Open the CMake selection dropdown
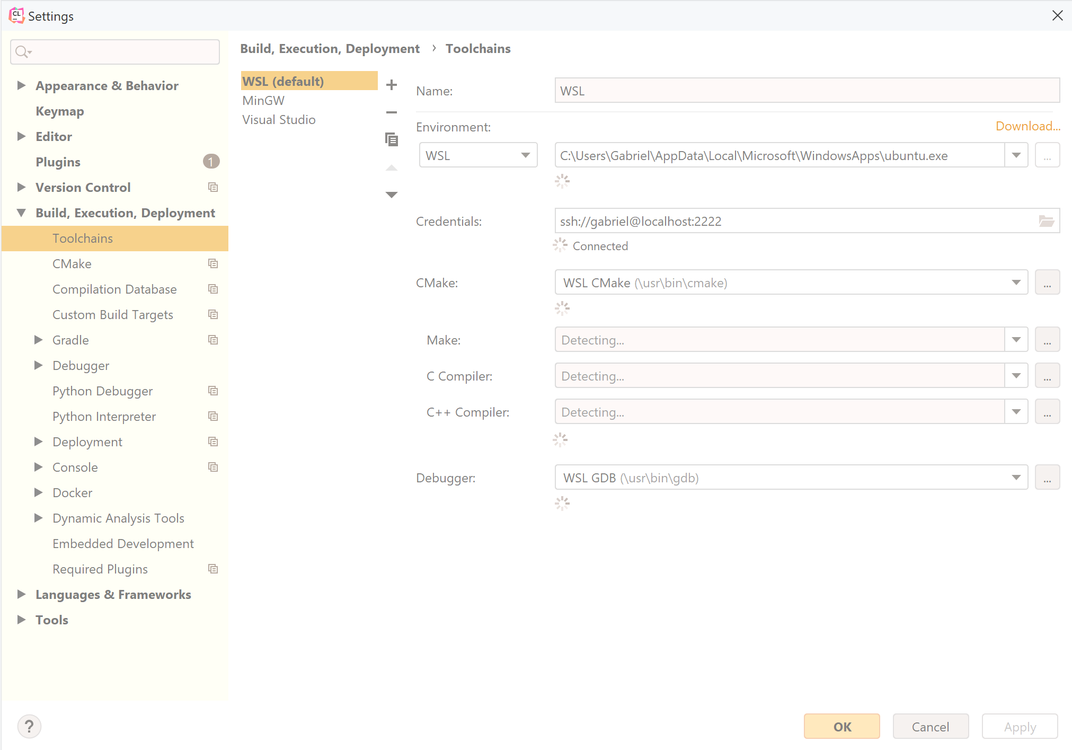 tap(1016, 283)
